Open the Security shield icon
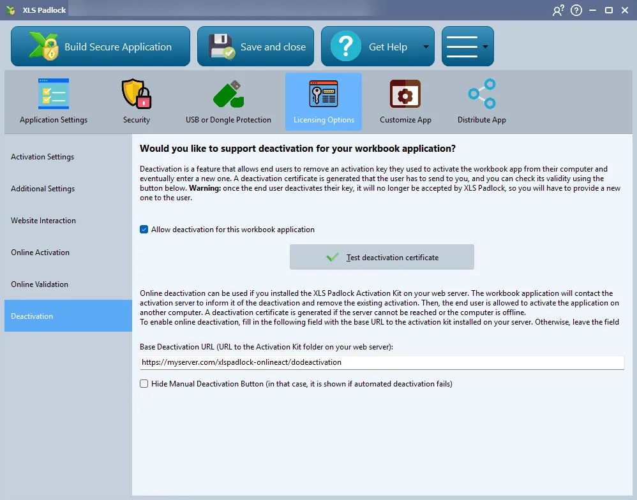The width and height of the screenshot is (637, 500). [137, 94]
